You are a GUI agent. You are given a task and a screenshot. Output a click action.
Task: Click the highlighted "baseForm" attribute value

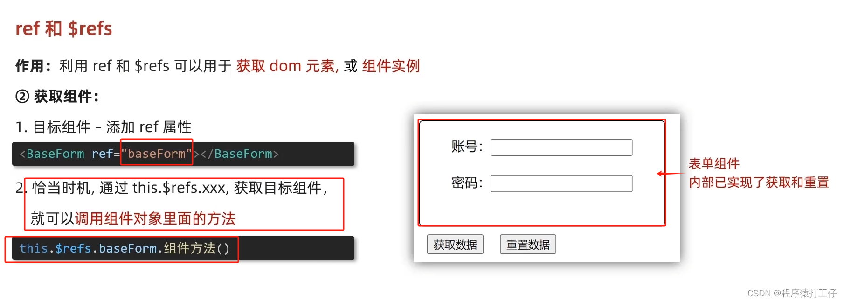(x=157, y=154)
